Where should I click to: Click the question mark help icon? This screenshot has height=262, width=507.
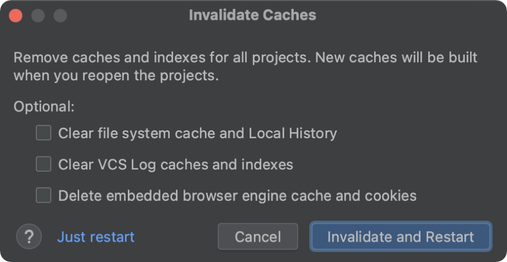(29, 237)
